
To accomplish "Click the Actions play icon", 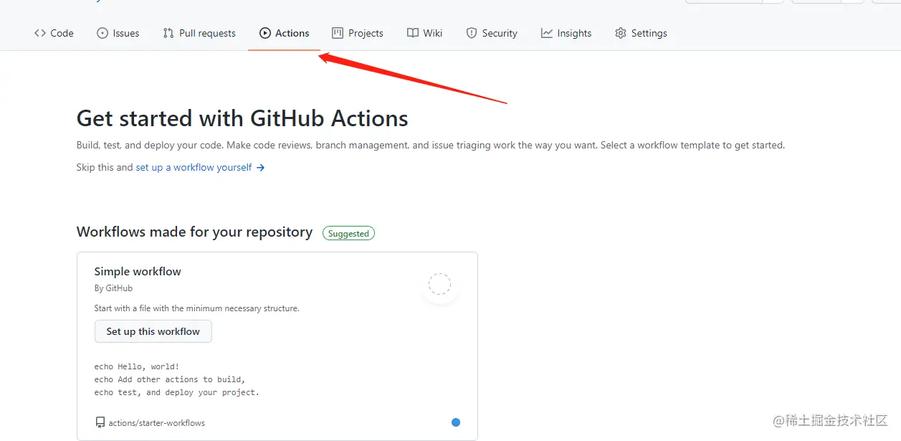I will point(265,33).
